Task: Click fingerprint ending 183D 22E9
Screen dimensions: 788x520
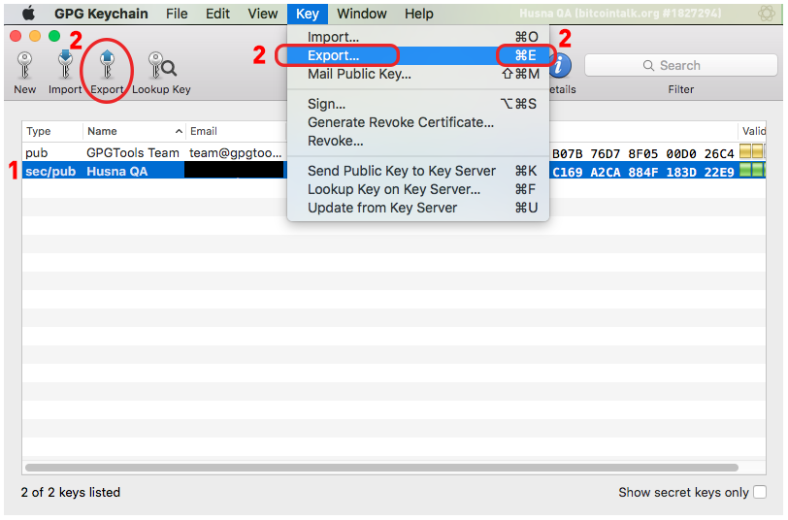Action: [642, 173]
